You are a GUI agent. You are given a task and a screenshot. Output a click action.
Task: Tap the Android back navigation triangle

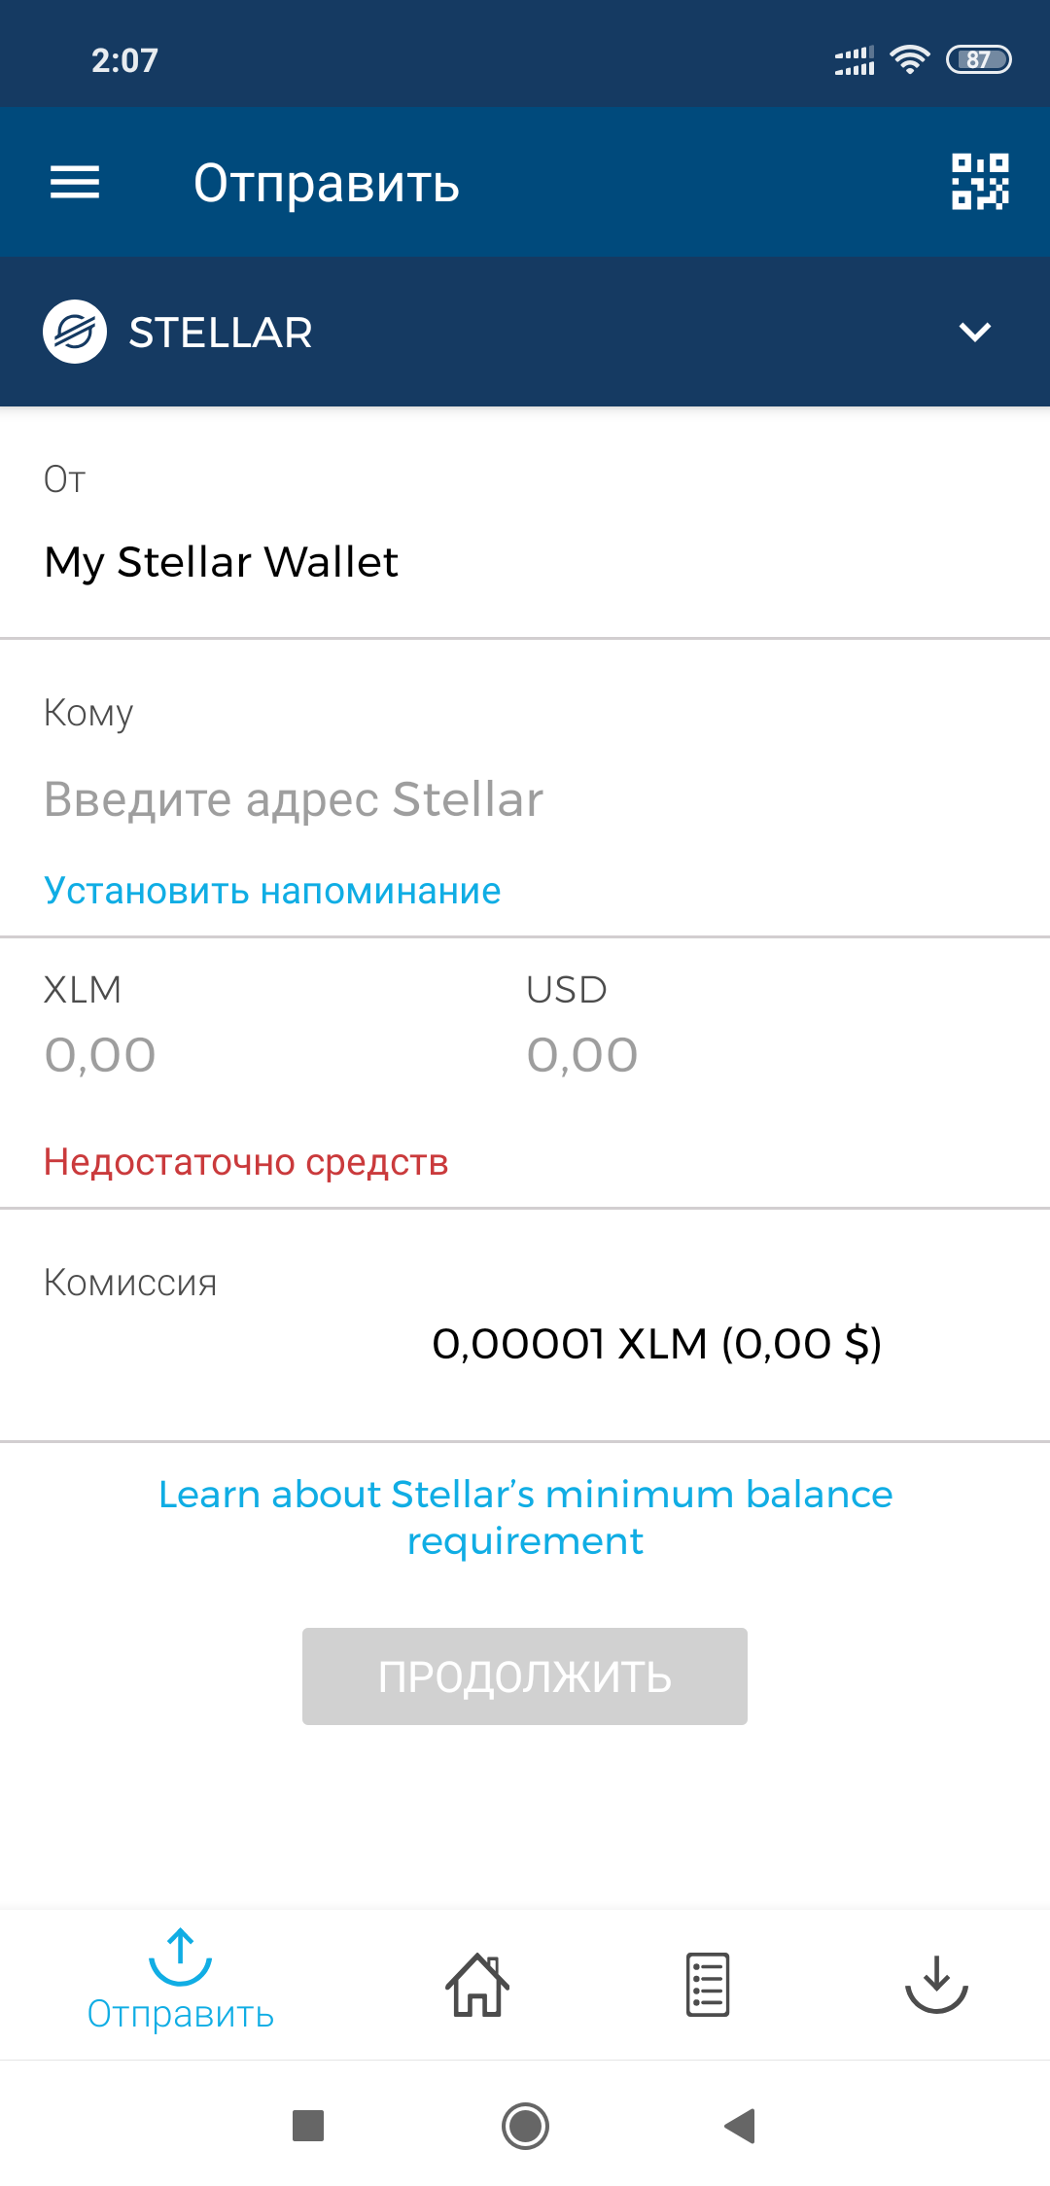741,2126
